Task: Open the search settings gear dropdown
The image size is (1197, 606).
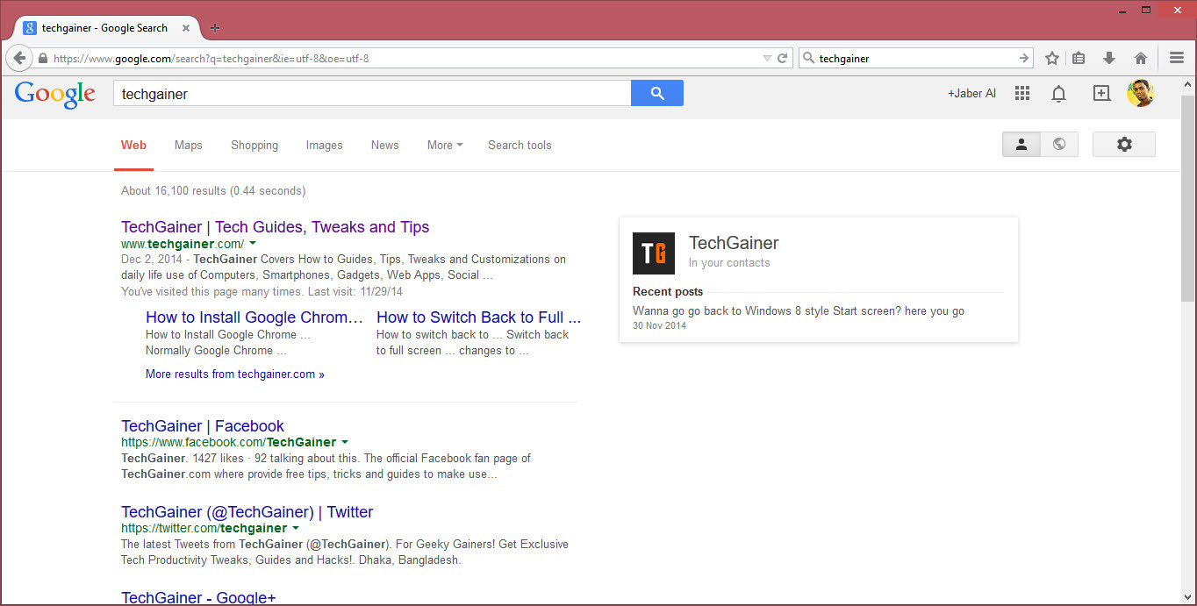Action: click(1124, 144)
